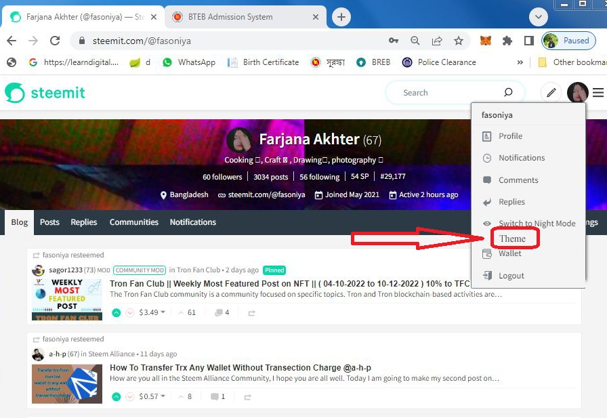The height and width of the screenshot is (418, 607).
Task: Downvote the Tron Fan Club post
Action: tap(130, 313)
